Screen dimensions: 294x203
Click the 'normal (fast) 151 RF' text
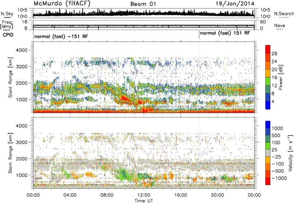tap(225, 33)
